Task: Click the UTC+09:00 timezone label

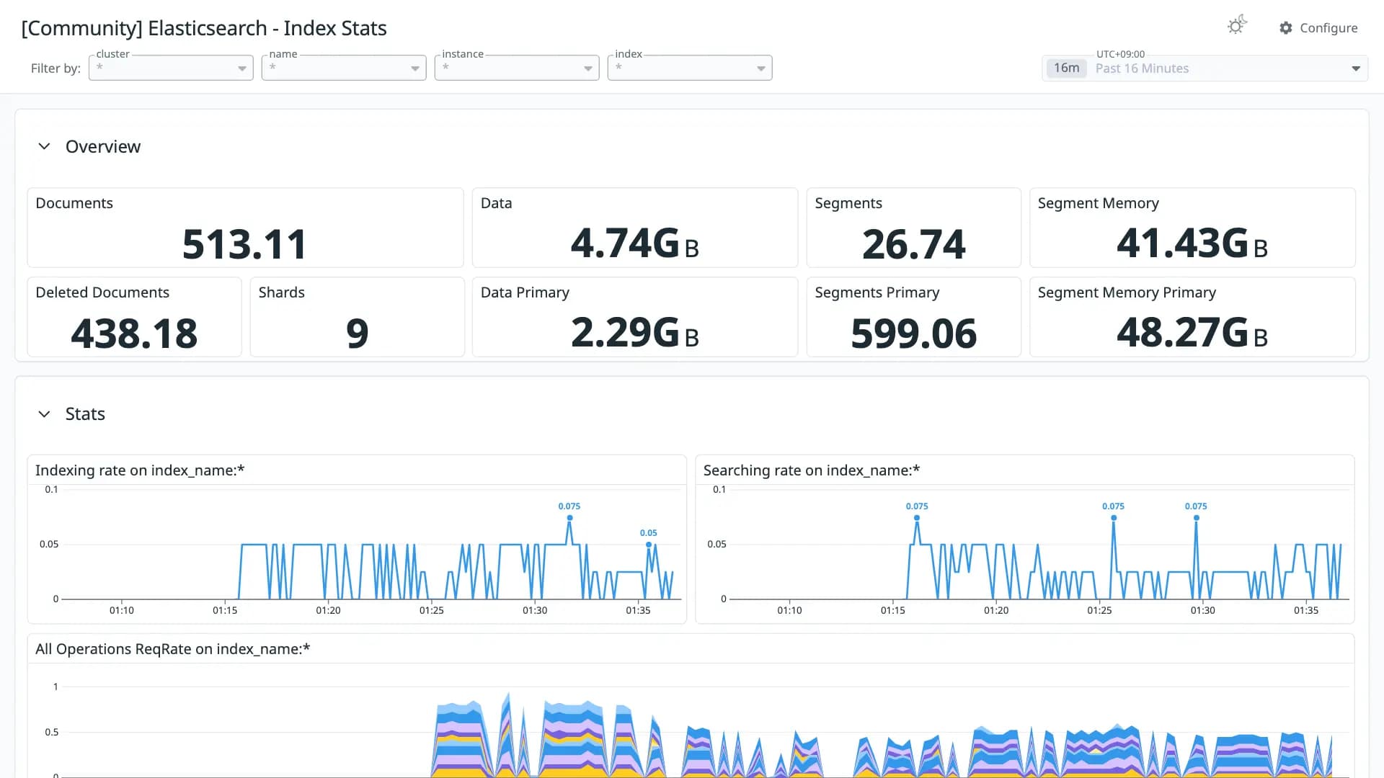Action: (x=1120, y=54)
